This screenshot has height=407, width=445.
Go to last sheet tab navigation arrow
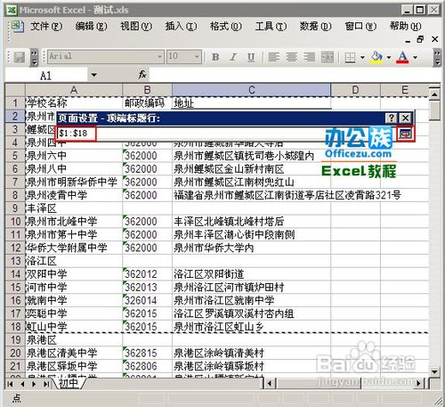46,384
